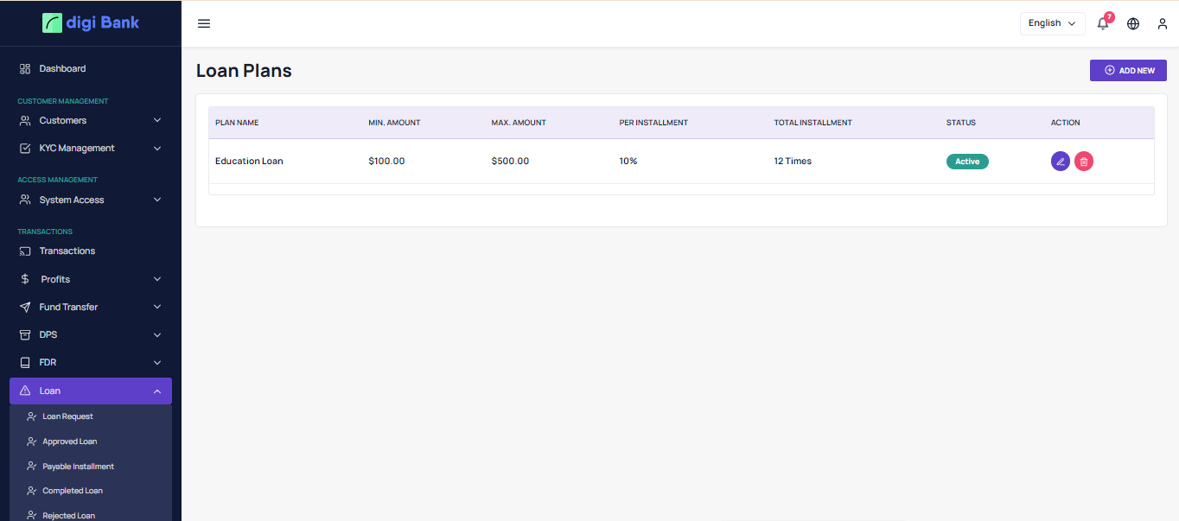Expand the Profits menu
This screenshot has height=521, width=1179.
(91, 279)
